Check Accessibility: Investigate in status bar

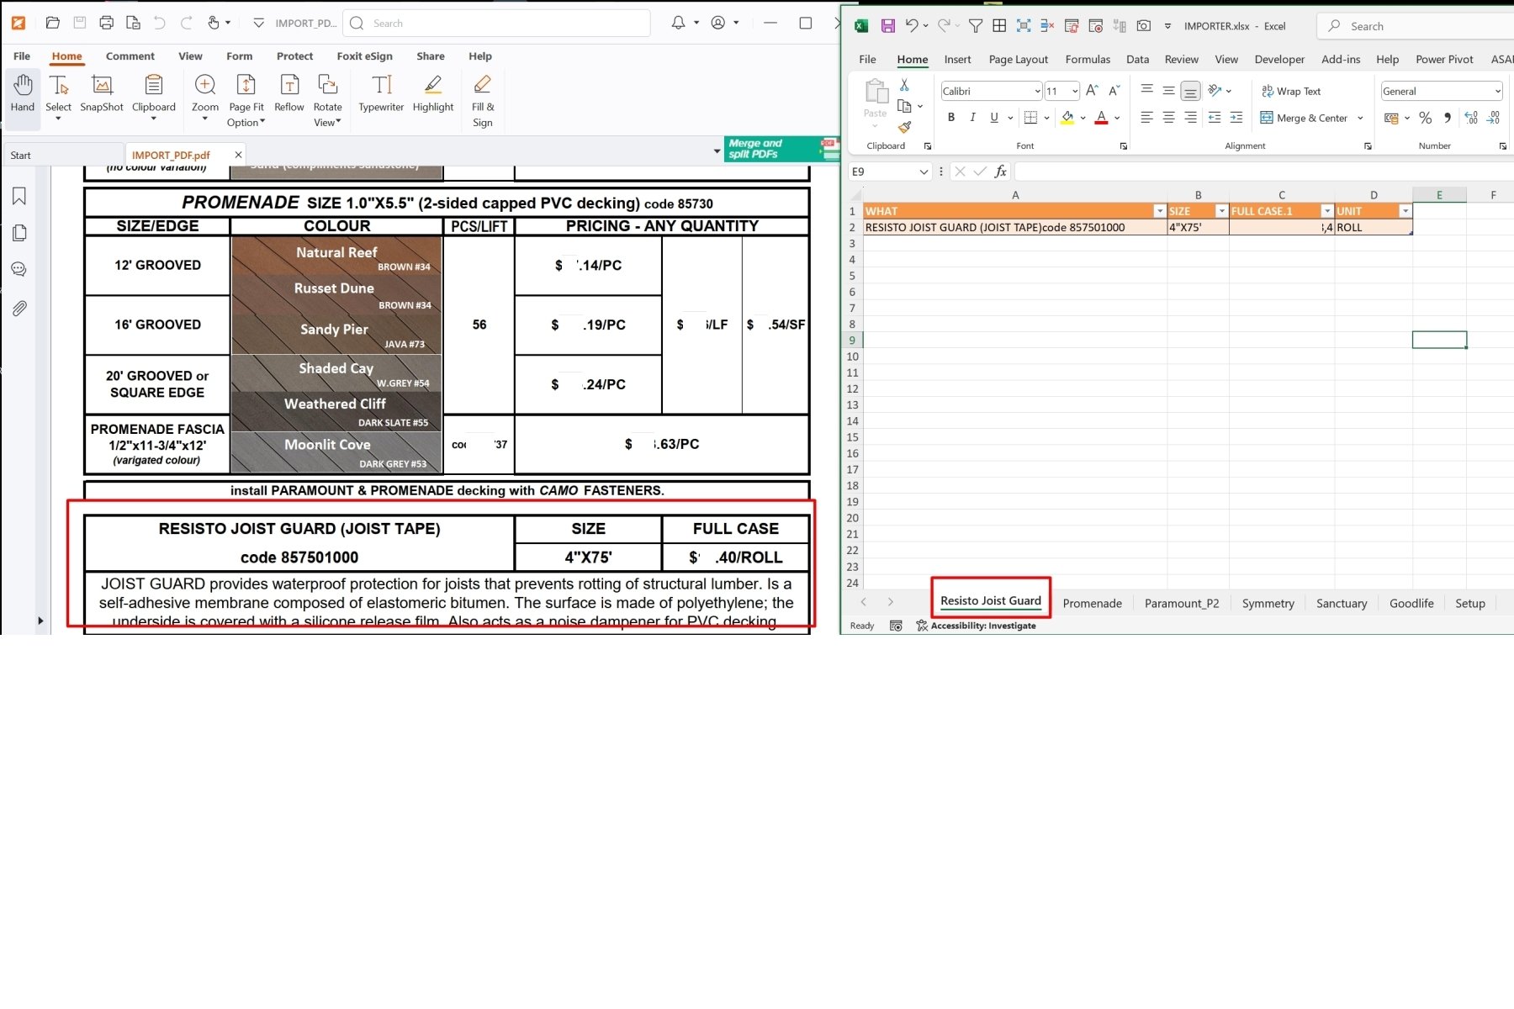[x=976, y=626]
